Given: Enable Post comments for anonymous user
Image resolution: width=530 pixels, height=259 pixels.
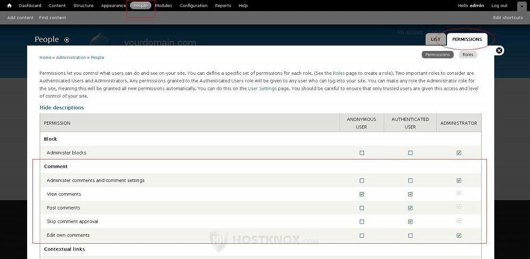Looking at the screenshot, I should (362, 208).
